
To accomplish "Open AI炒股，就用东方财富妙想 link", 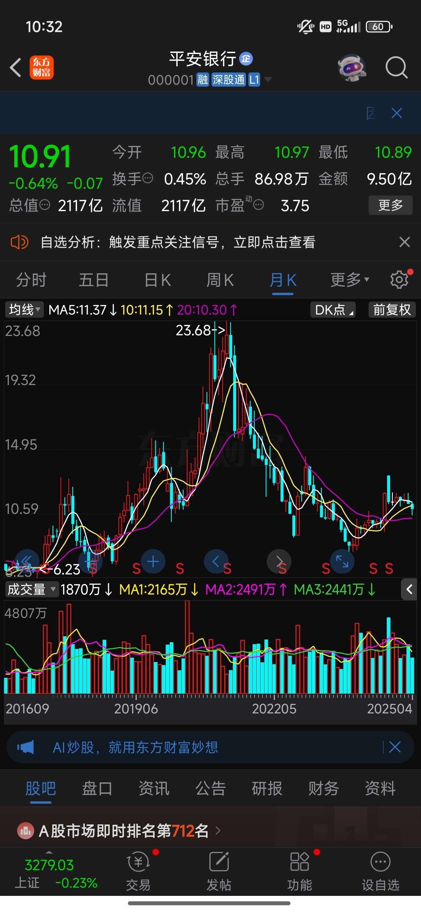I will tap(136, 747).
